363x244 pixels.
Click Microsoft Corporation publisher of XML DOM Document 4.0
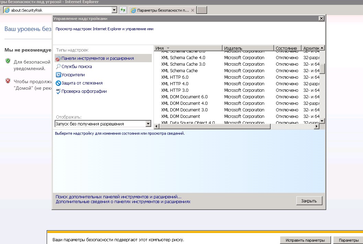(244, 103)
